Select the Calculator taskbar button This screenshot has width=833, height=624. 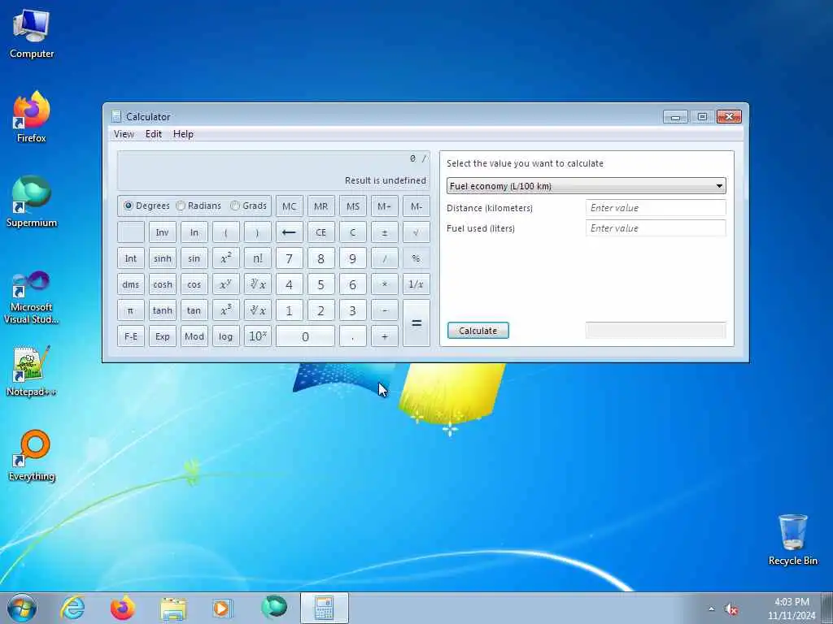(324, 608)
